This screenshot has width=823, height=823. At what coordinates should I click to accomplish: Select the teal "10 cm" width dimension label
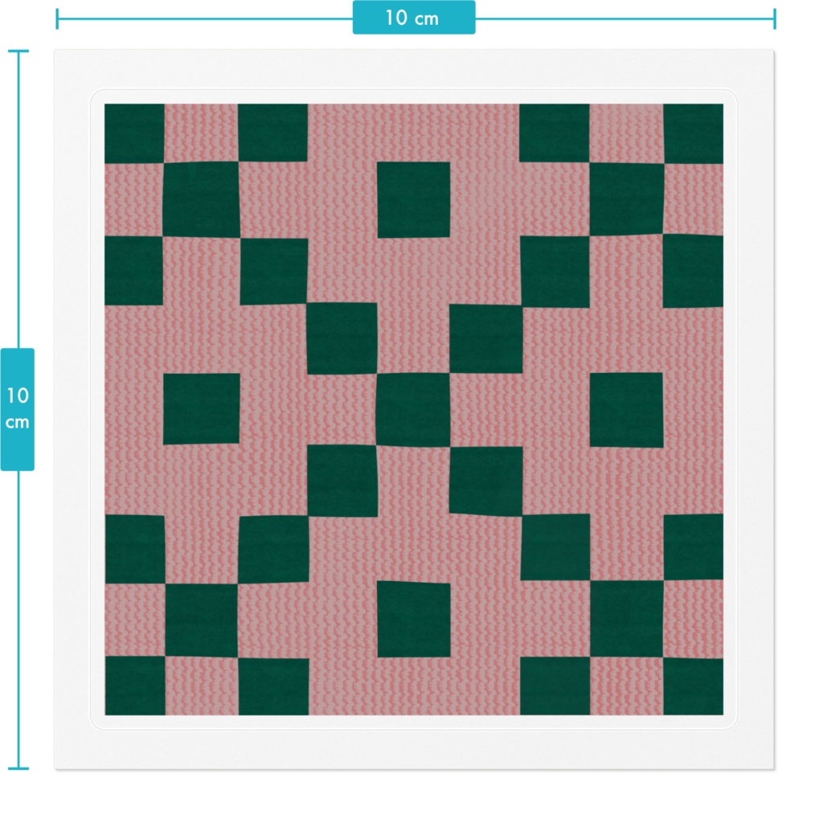(x=414, y=17)
